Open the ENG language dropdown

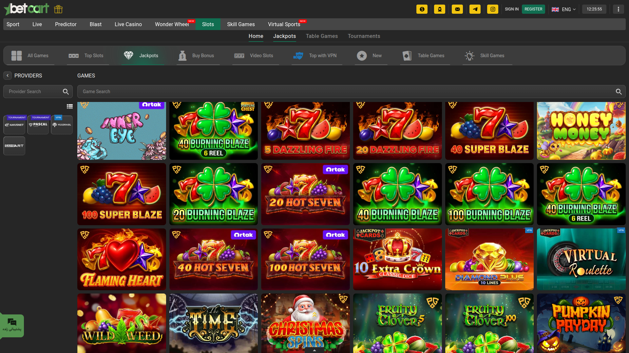point(564,9)
